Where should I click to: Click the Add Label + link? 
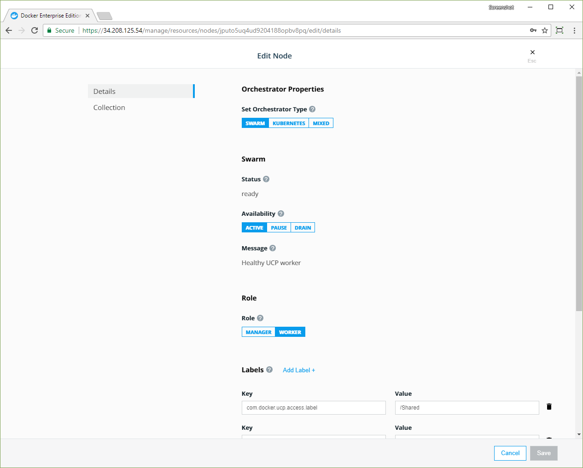click(299, 370)
